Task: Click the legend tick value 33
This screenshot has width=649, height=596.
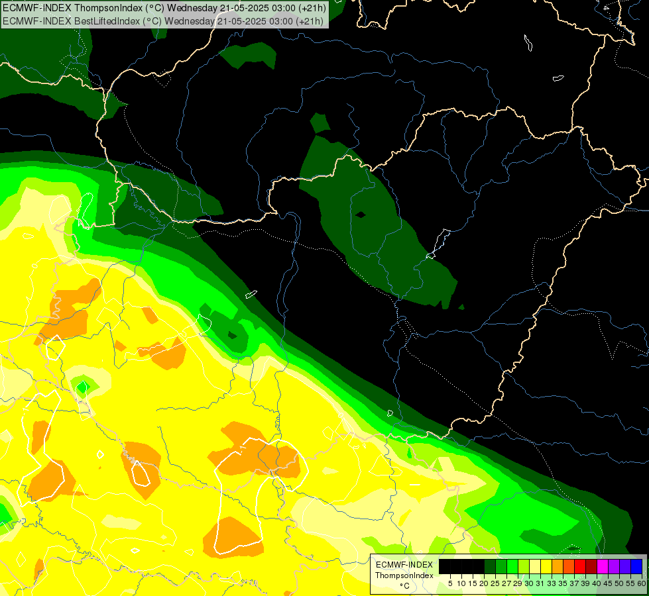Action: pyautogui.click(x=552, y=583)
